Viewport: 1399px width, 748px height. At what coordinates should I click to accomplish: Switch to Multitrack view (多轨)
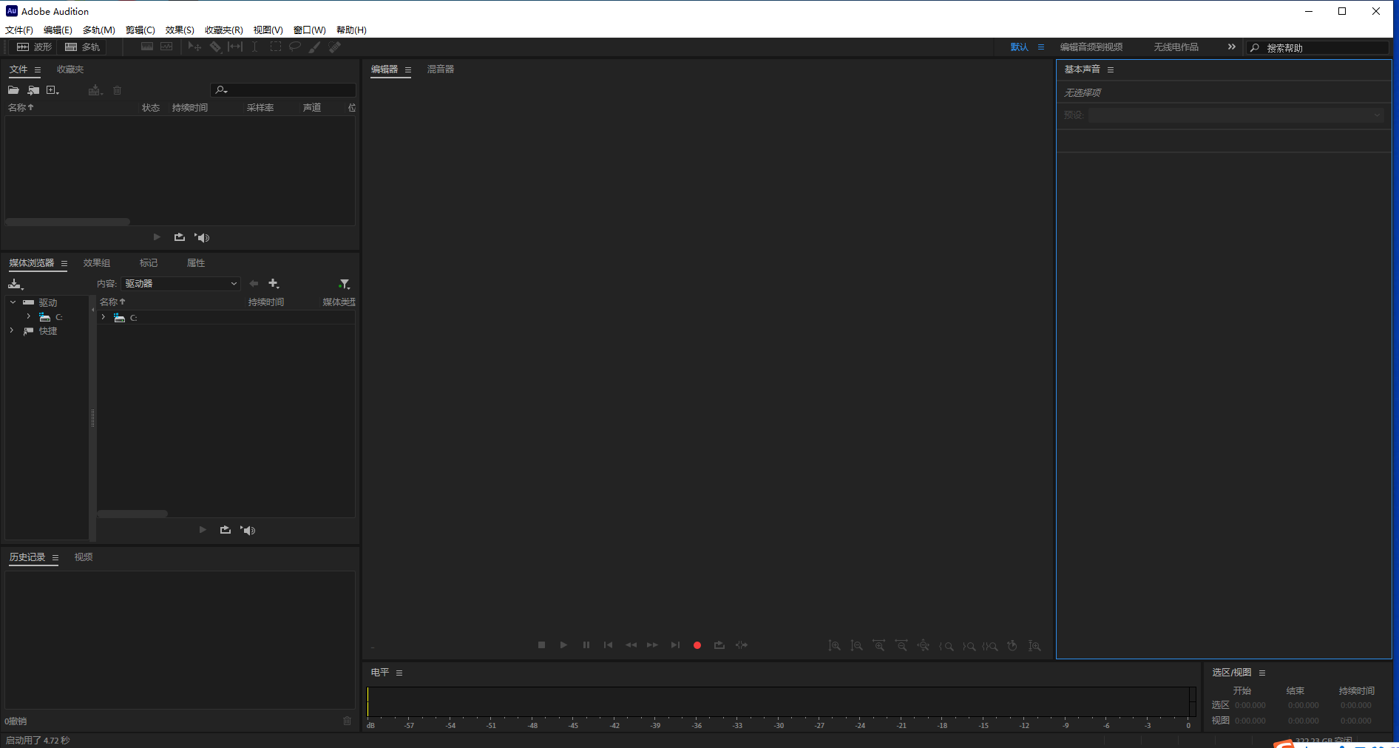(82, 47)
